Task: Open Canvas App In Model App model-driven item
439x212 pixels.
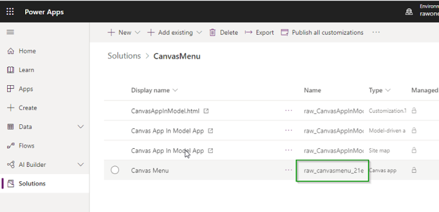Action: 168,130
